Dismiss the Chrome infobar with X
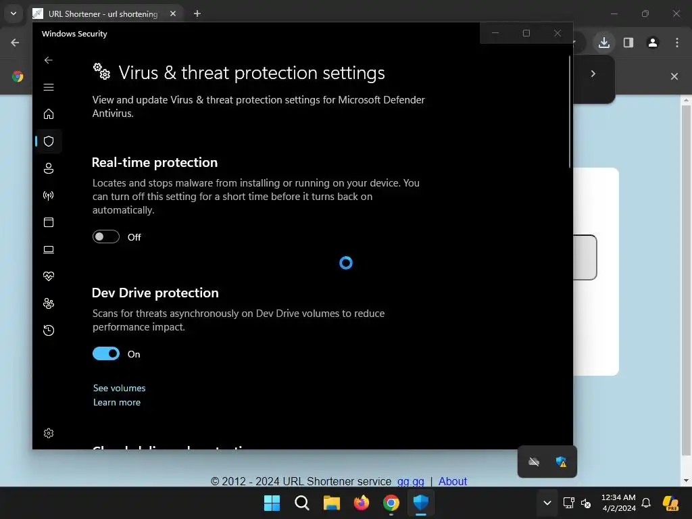 point(674,76)
